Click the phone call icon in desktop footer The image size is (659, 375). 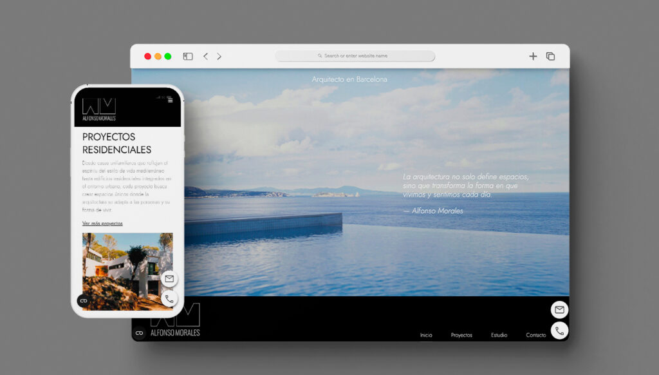point(559,331)
